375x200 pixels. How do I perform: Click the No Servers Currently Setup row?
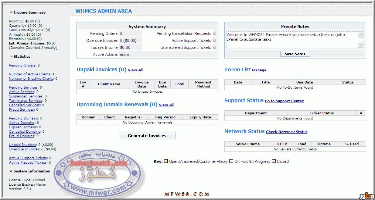pyautogui.click(x=295, y=149)
